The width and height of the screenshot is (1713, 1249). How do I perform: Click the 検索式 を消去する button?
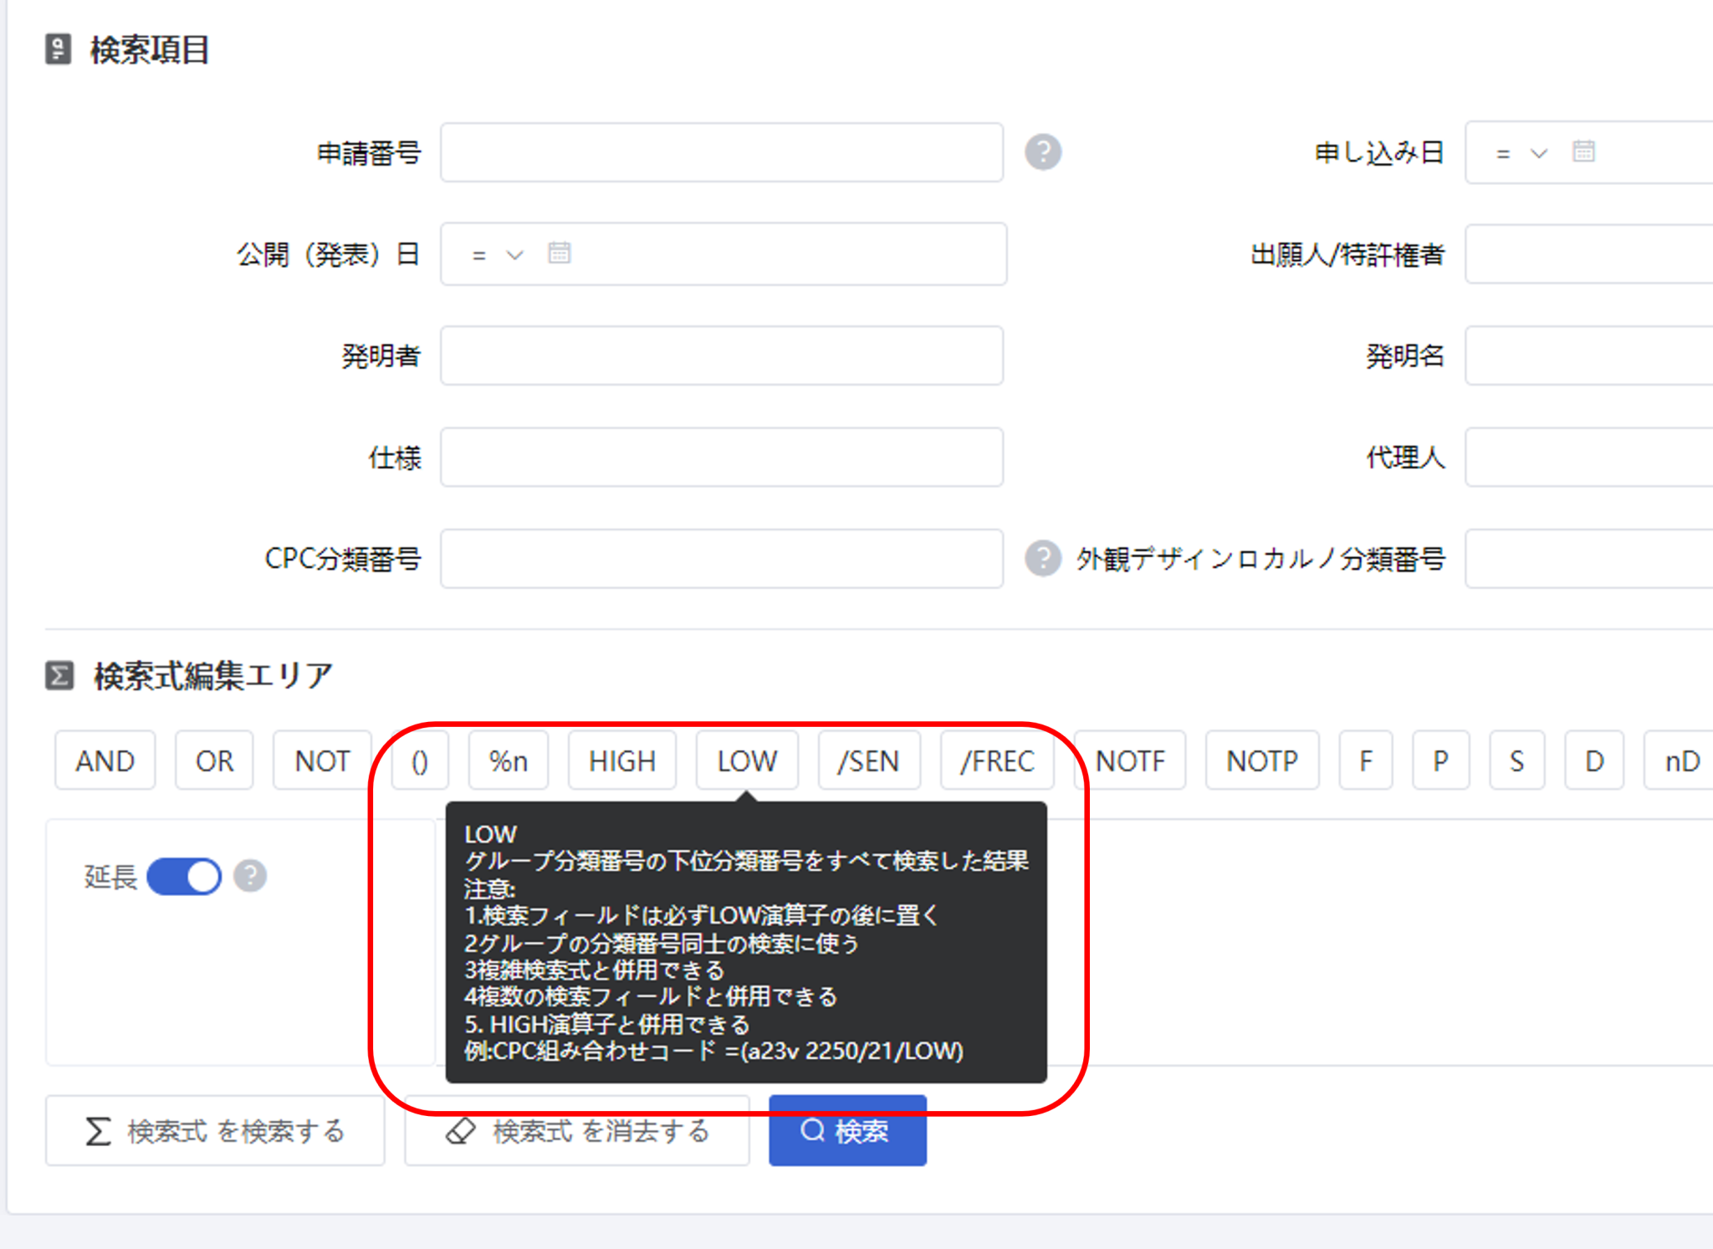[x=575, y=1130]
